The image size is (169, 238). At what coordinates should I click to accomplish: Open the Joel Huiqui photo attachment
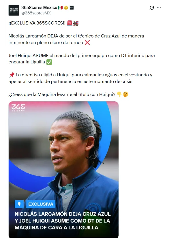(x=63, y=169)
